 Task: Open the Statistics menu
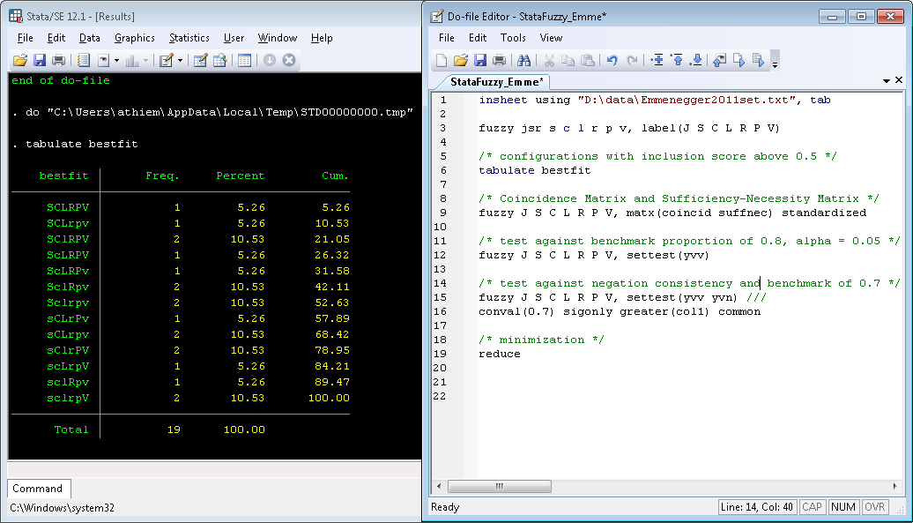tap(189, 38)
